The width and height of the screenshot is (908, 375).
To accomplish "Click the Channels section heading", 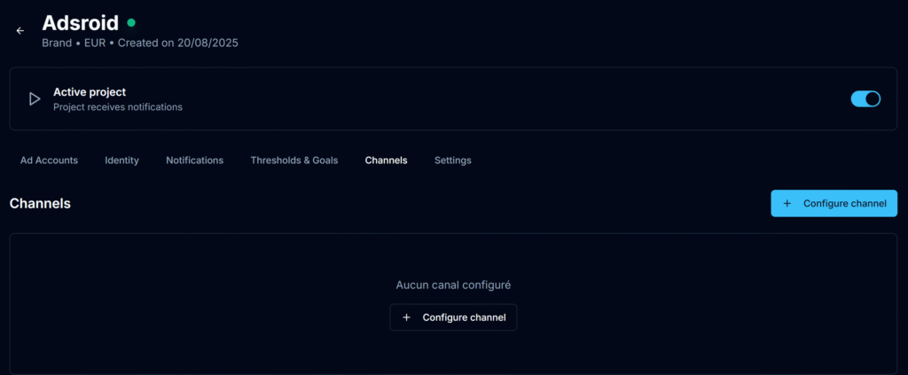I will 40,204.
